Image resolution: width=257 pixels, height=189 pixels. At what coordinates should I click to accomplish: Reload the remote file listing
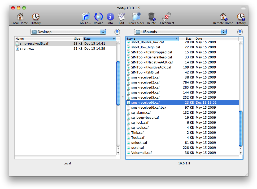click(x=98, y=16)
